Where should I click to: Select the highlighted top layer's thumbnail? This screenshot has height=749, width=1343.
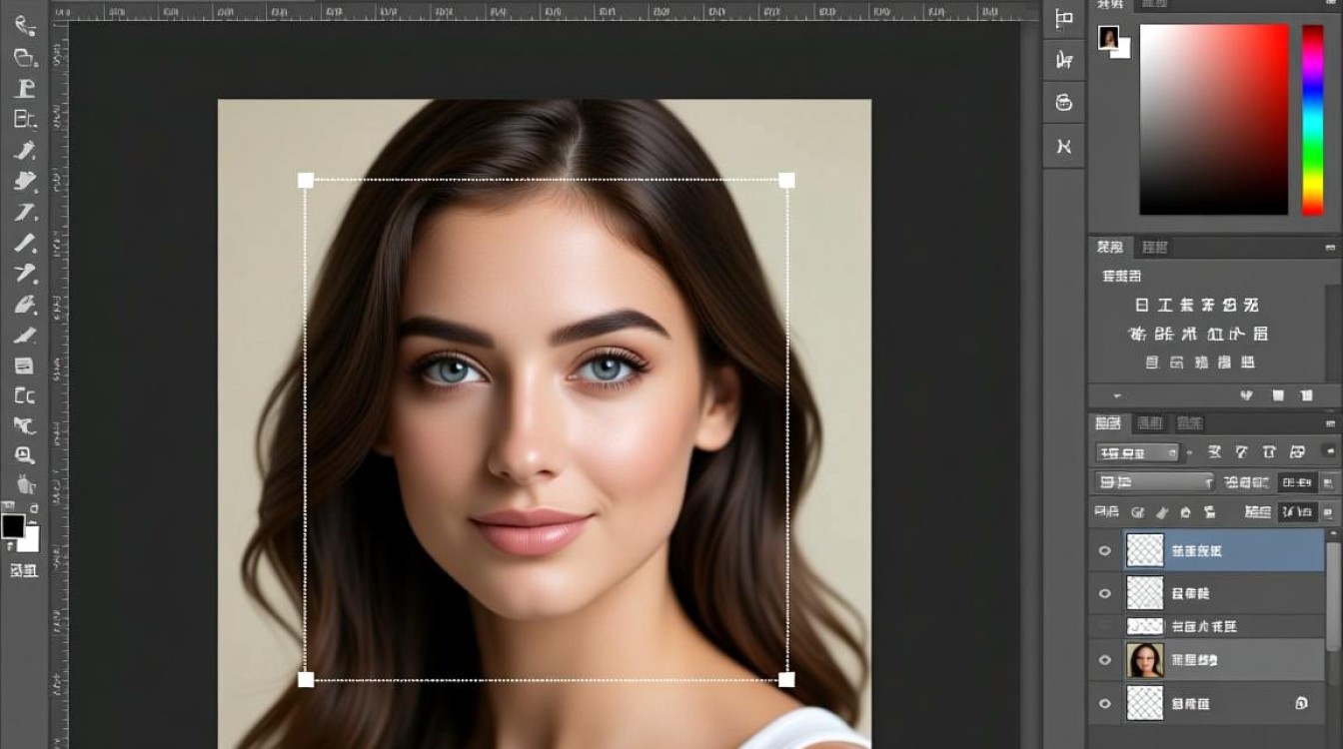pos(1145,550)
